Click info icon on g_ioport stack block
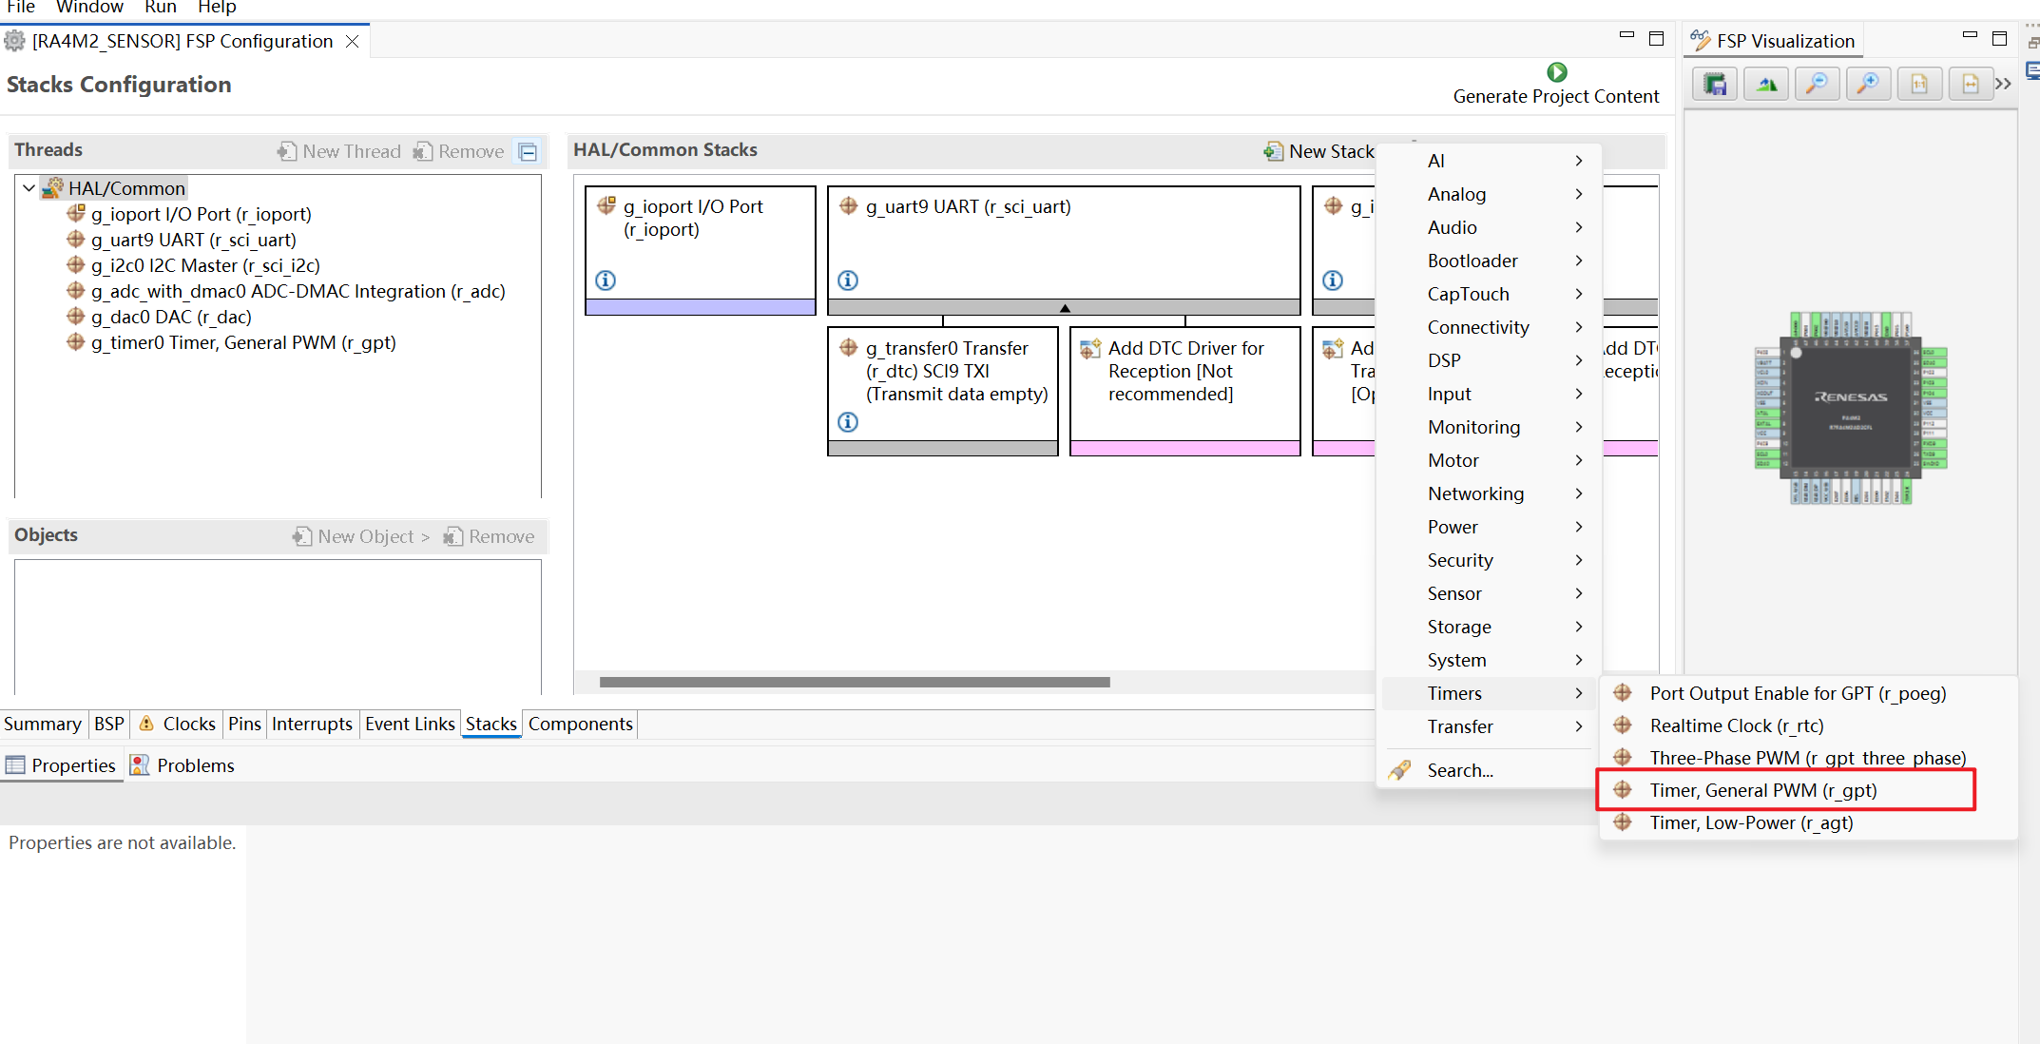Screen dimensions: 2040x1044 click(x=606, y=280)
